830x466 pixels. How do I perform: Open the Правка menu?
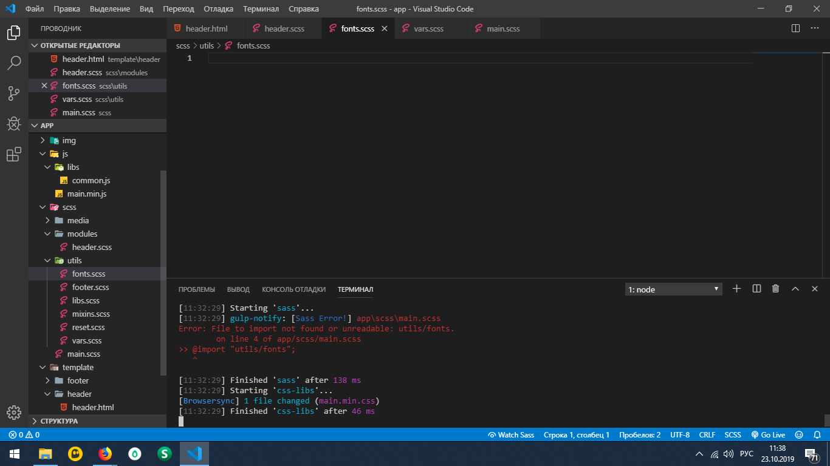click(x=66, y=9)
